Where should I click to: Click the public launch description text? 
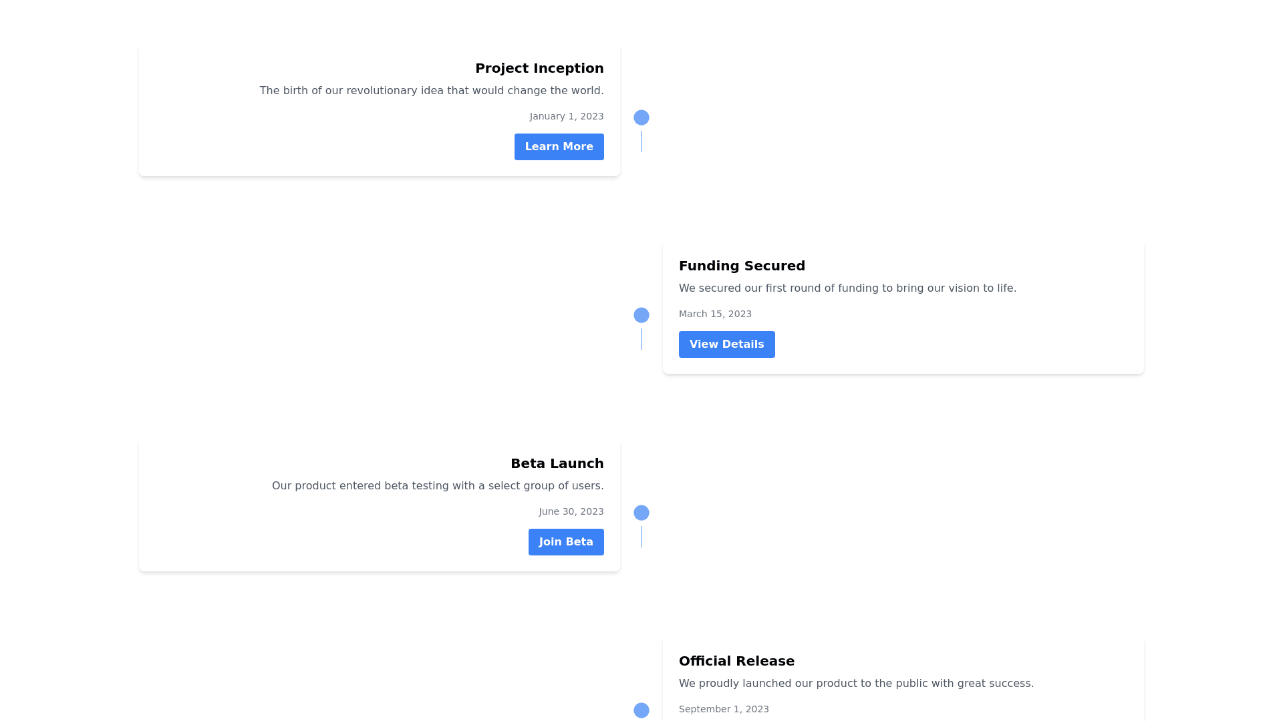click(x=856, y=684)
